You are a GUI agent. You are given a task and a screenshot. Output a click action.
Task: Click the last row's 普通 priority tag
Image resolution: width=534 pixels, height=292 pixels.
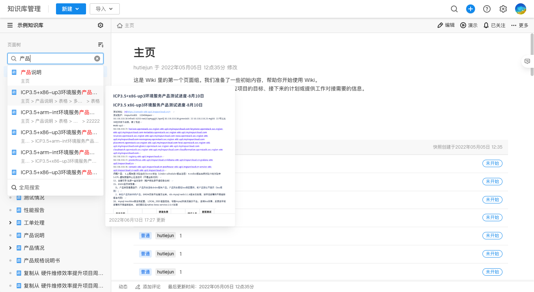tap(145, 272)
